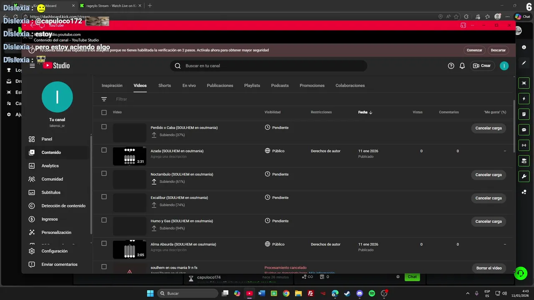The width and height of the screenshot is (534, 300).
Task: Click the wrench icon in Kick side rail
Action: pyautogui.click(x=524, y=176)
